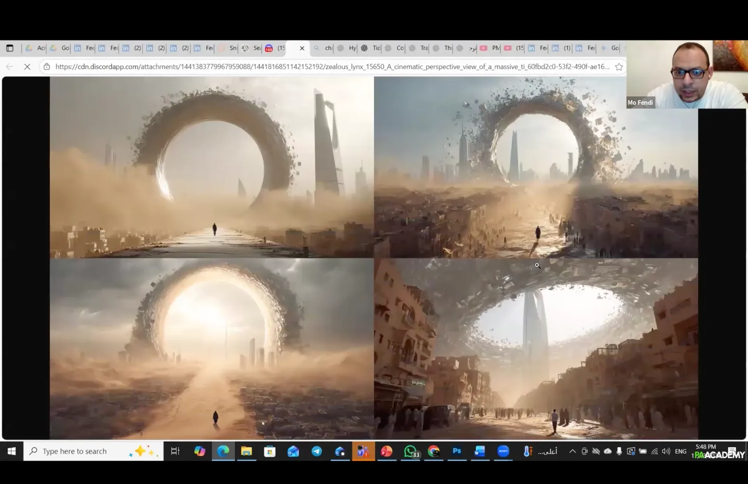Open Zoom from the taskbar
The image size is (748, 484).
pyautogui.click(x=503, y=451)
